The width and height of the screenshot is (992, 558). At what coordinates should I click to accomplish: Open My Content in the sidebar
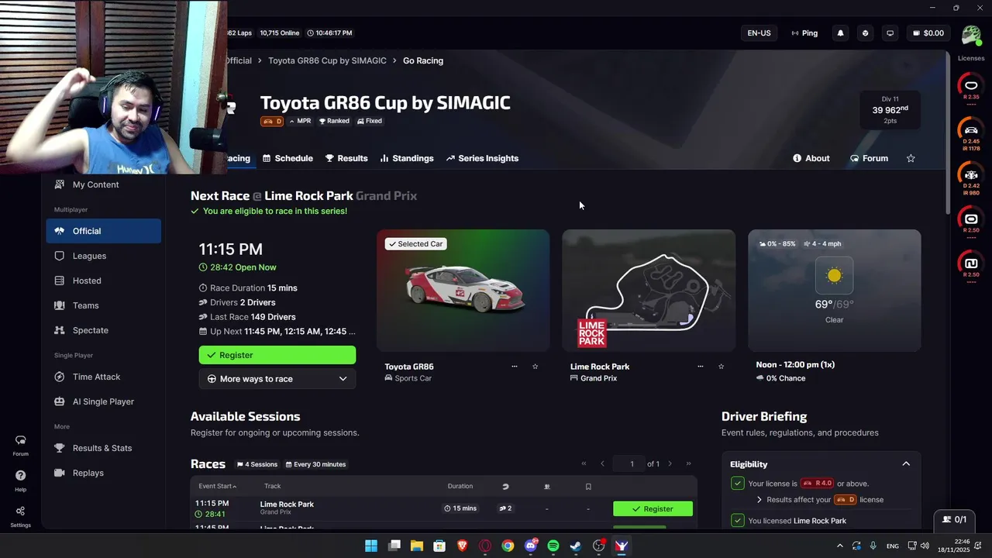click(104, 184)
